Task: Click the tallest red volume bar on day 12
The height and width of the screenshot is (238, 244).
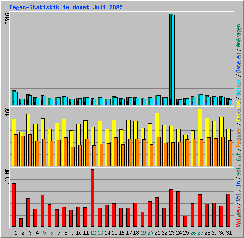Action: [92, 198]
